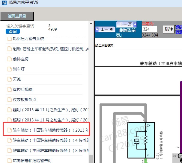Viewport: 182px width, 163px height.
Task: Click document icon beside 轮胎压力警告系统
Action: tap(10, 39)
